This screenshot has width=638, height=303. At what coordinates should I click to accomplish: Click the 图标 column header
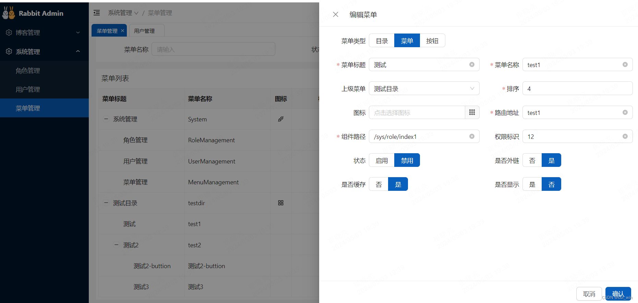(281, 98)
